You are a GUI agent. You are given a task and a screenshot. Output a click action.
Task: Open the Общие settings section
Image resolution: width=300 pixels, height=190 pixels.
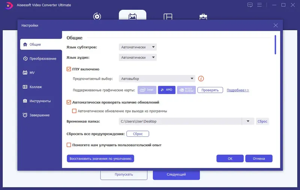coord(41,44)
